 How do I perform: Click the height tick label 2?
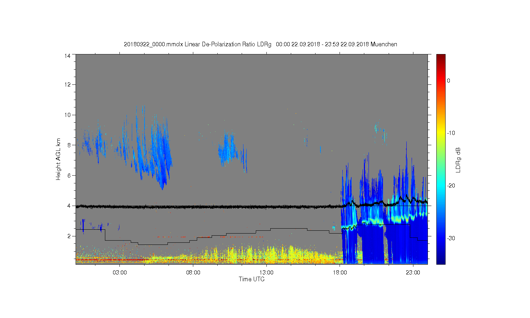point(69,236)
